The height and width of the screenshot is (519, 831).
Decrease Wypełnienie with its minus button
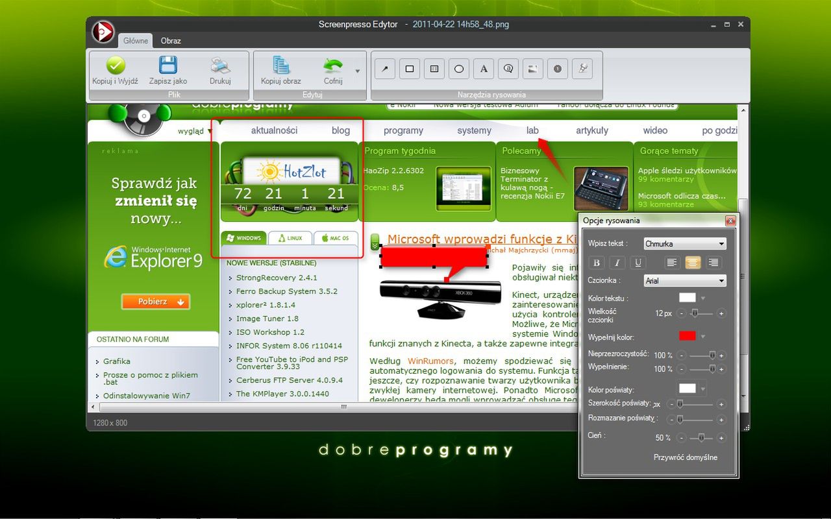[x=681, y=368]
